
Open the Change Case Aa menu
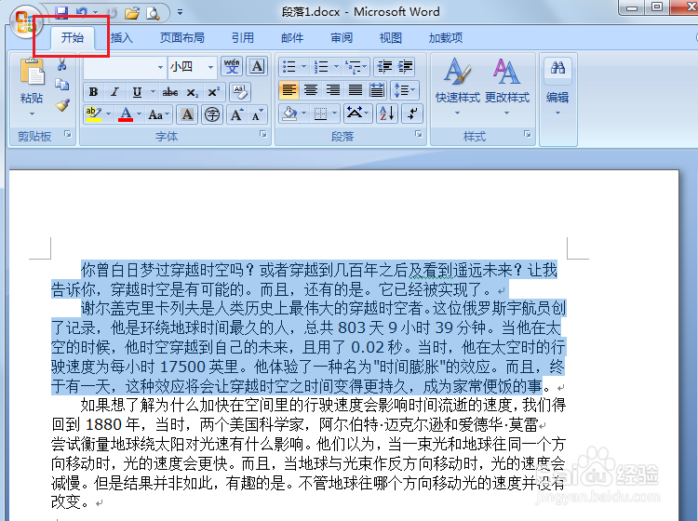click(x=158, y=114)
